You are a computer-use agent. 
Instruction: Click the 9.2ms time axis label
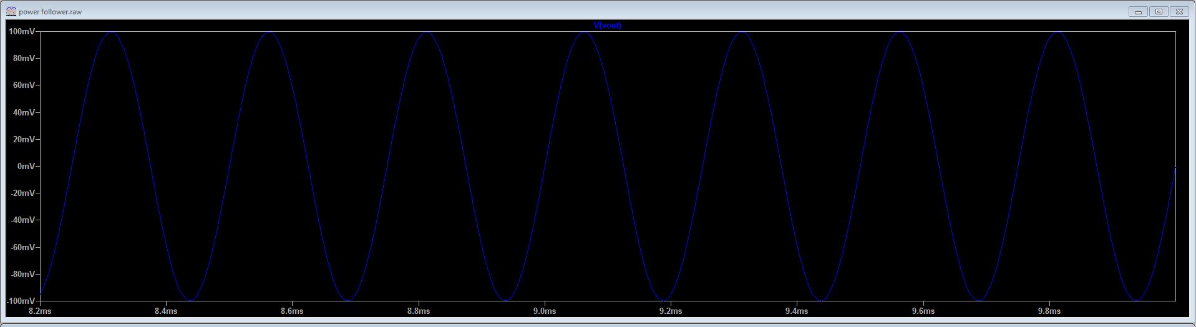671,311
